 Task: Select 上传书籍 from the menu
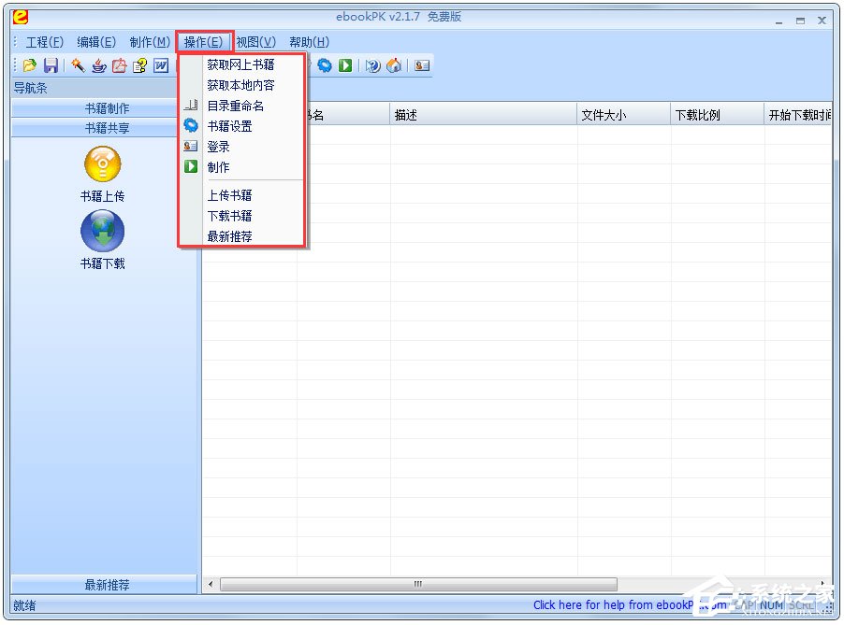pyautogui.click(x=241, y=195)
